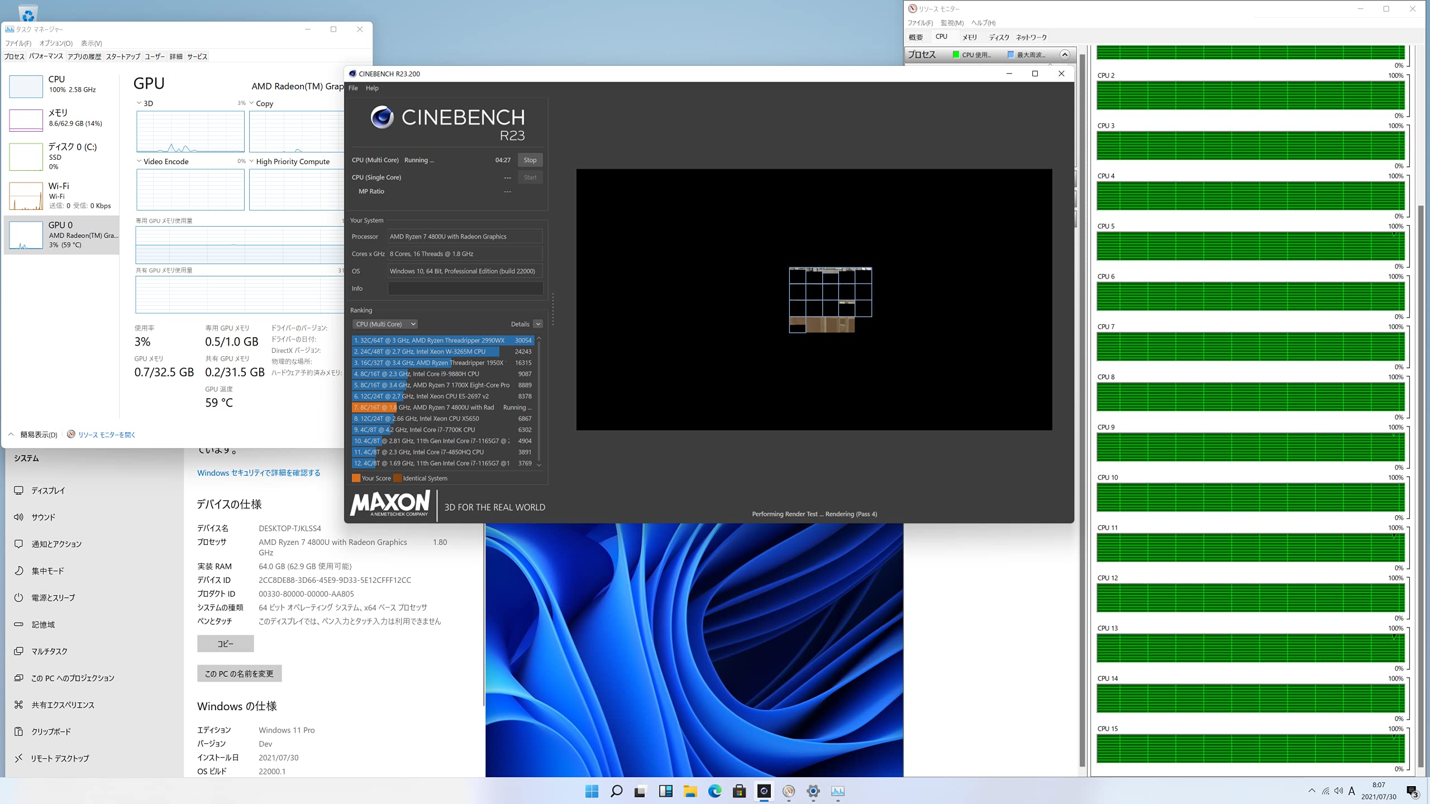Open Power and Sleep (電源とスリープ) settings
The image size is (1430, 804).
[53, 597]
